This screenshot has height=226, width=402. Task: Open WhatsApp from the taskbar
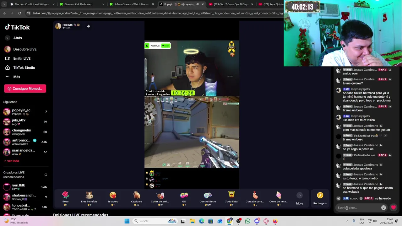coord(248,221)
